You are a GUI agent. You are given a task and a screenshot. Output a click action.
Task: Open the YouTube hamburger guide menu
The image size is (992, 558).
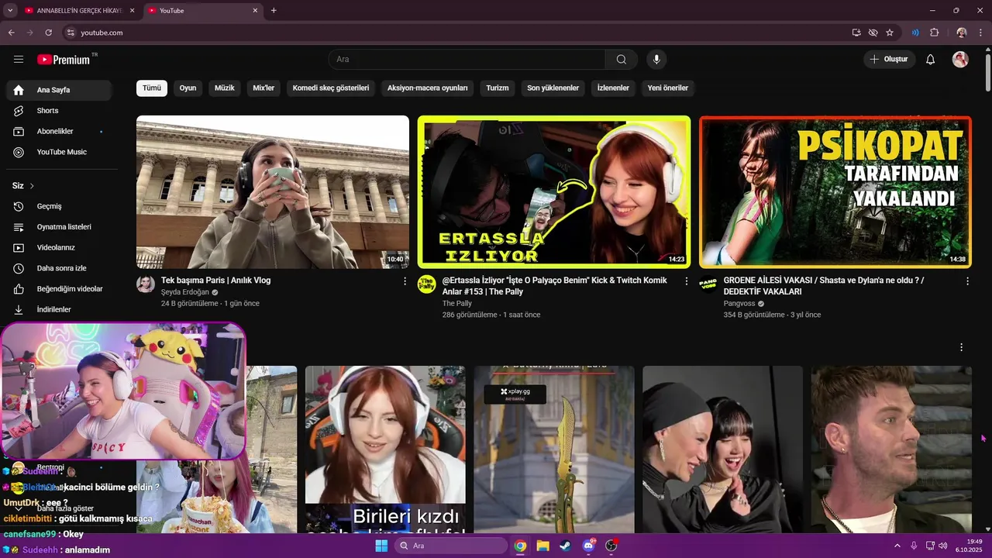19,60
